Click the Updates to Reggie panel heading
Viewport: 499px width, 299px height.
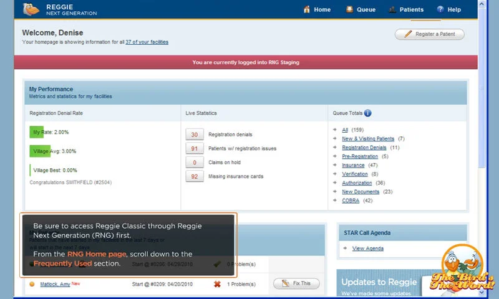(x=379, y=282)
